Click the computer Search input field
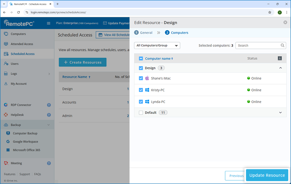291x184 pixels. point(258,46)
